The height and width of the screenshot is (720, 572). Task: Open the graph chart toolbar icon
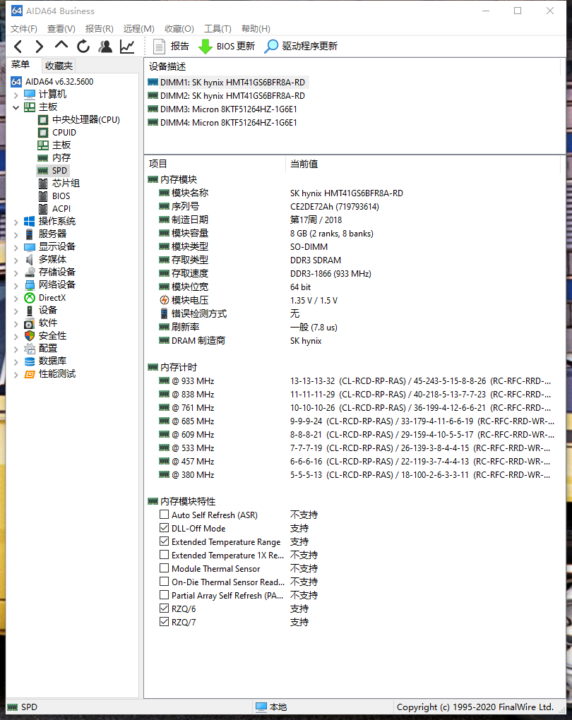click(127, 47)
